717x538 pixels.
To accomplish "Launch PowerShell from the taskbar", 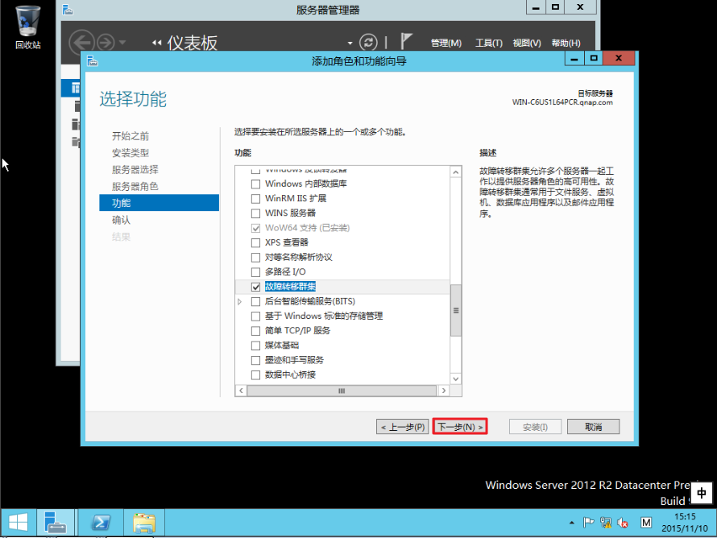I will click(101, 522).
